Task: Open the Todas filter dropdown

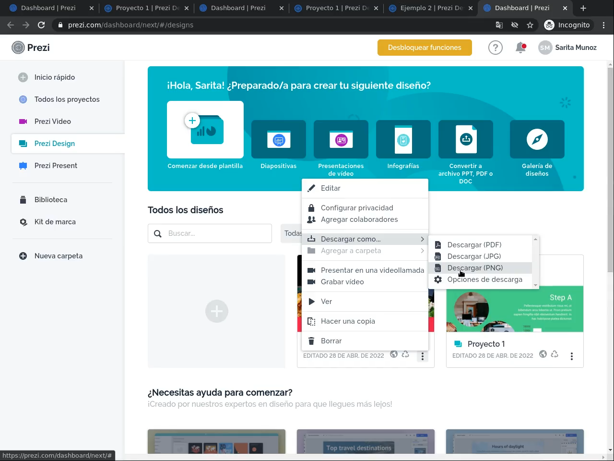Action: (x=293, y=233)
